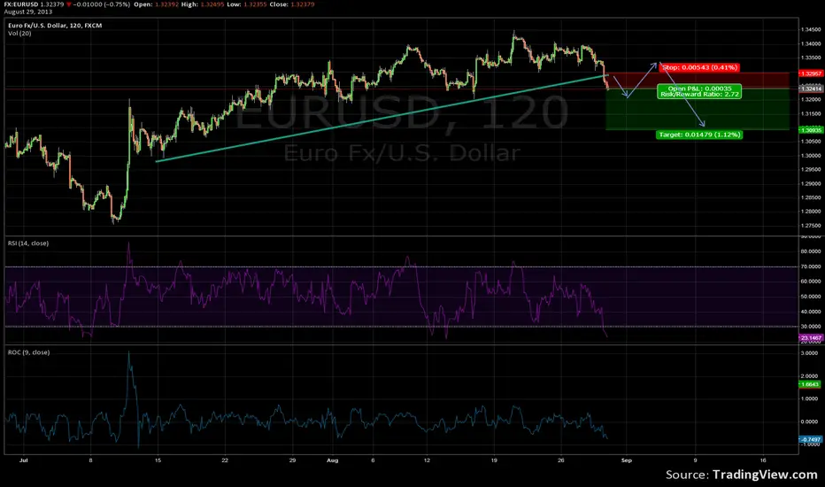Click the red 1.32957 price tag
The width and height of the screenshot is (825, 487).
810,73
